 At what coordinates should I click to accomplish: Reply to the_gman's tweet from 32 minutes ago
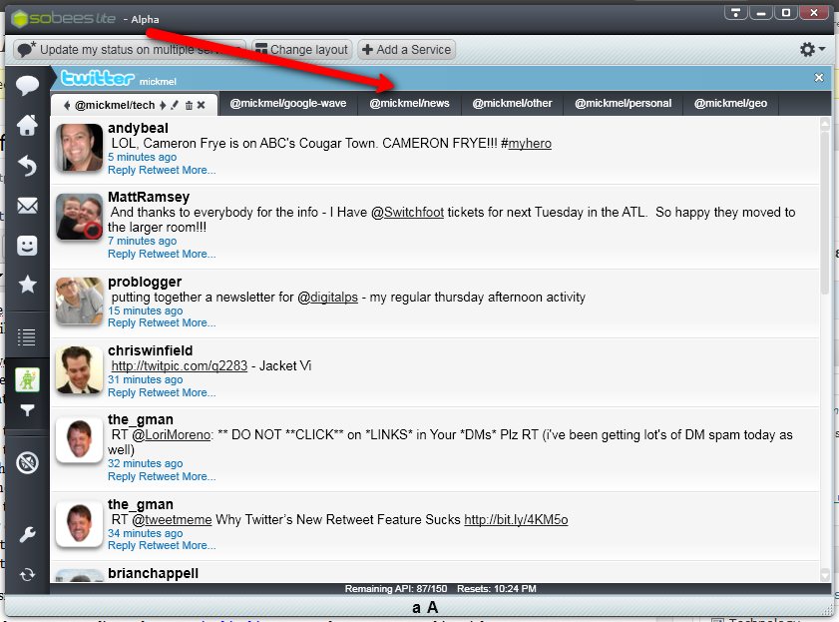pyautogui.click(x=122, y=477)
